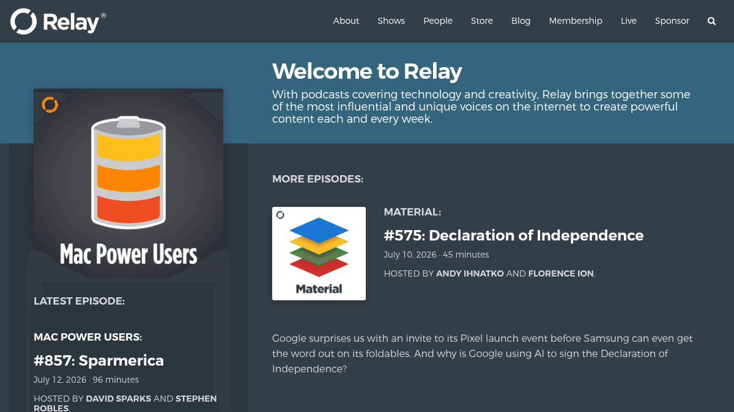Select Membership in the top navigation
Screen dimensions: 734x412
(576, 21)
